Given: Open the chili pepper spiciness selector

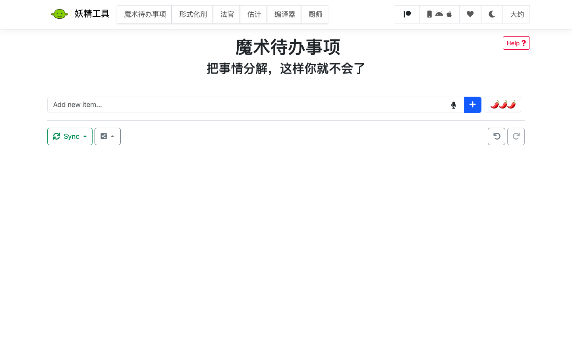Looking at the screenshot, I should click(502, 105).
